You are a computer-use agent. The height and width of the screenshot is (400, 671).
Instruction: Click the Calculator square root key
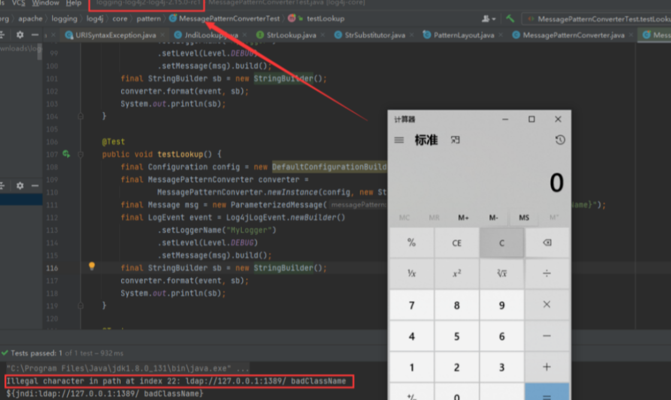(x=501, y=273)
